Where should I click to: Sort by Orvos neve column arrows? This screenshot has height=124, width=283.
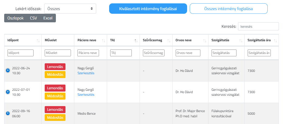click(205, 41)
